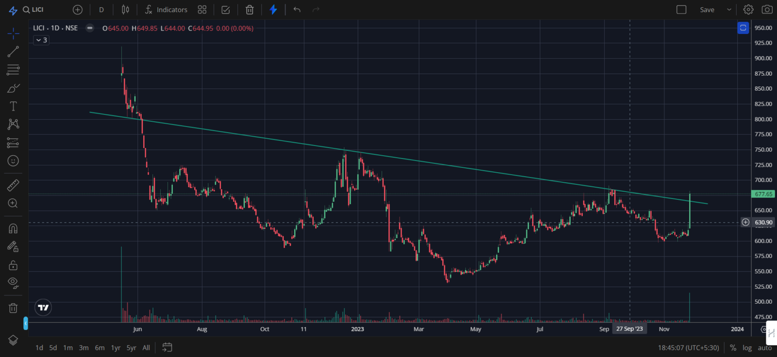The image size is (777, 357).
Task: Open the measure ruler tool
Action: click(x=13, y=185)
